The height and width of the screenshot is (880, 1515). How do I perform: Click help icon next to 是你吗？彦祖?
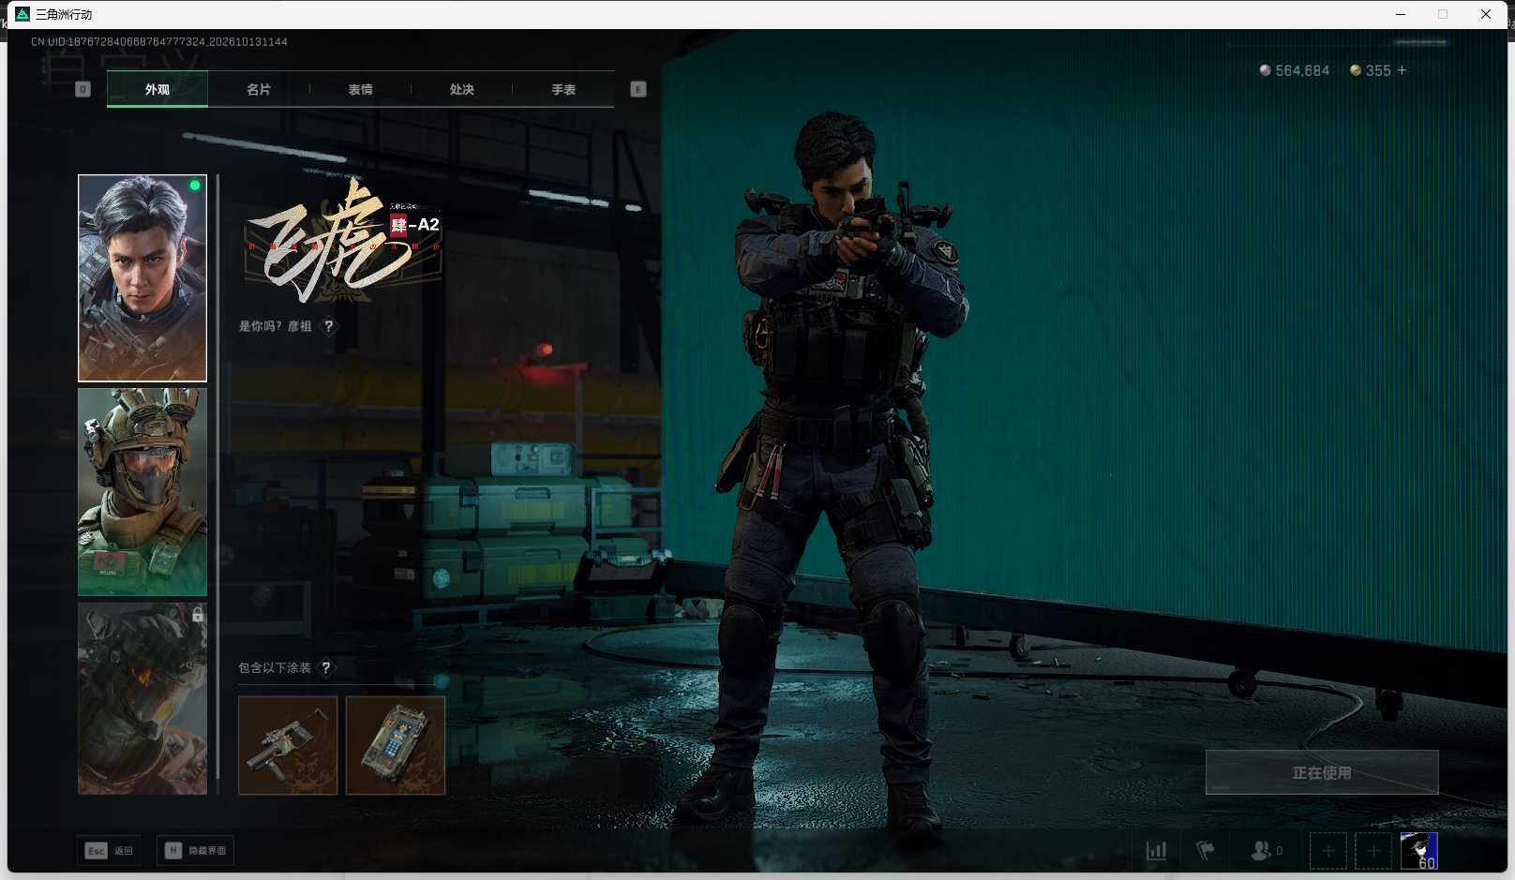[x=329, y=326]
